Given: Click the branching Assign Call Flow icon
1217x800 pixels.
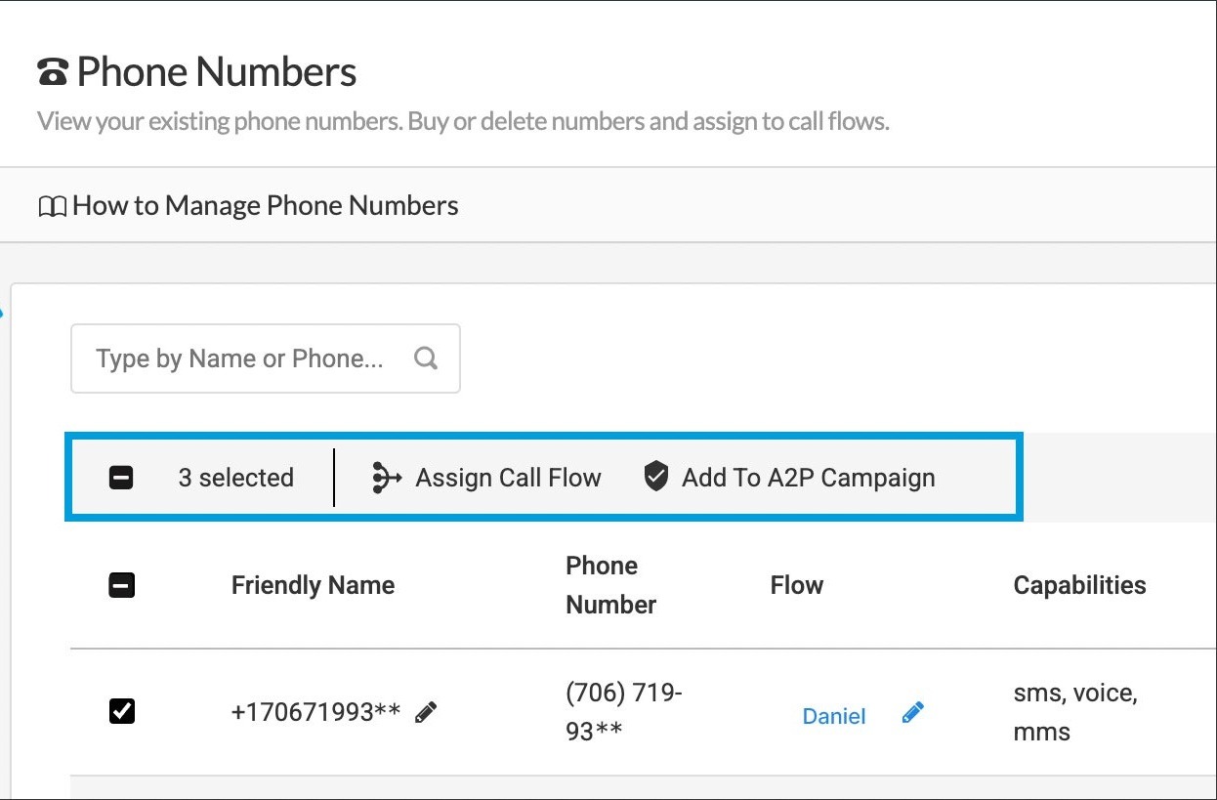Looking at the screenshot, I should pos(387,478).
